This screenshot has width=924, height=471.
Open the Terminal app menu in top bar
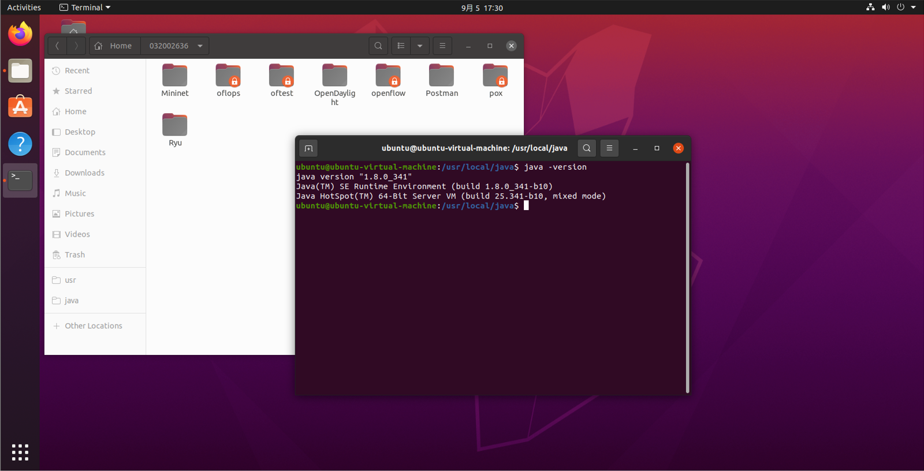pyautogui.click(x=85, y=8)
